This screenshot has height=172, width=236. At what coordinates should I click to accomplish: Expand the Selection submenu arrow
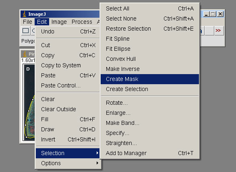(x=97, y=153)
